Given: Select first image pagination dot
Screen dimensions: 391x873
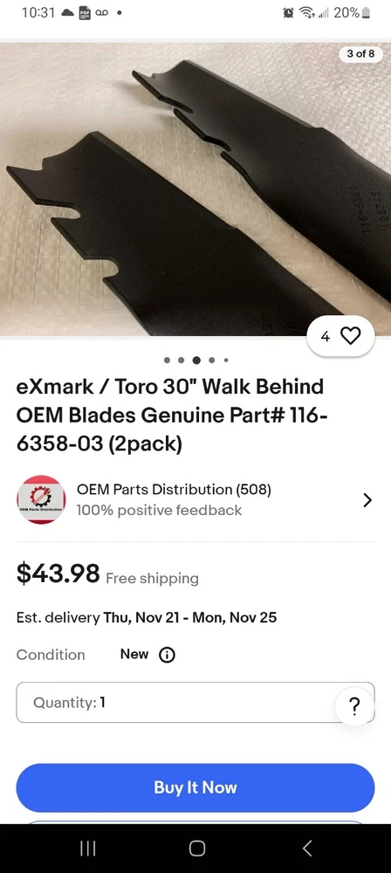Looking at the screenshot, I should point(167,361).
